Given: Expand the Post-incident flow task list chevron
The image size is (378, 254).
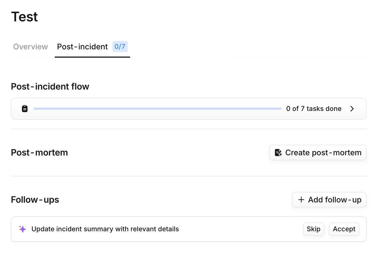Looking at the screenshot, I should coord(352,109).
